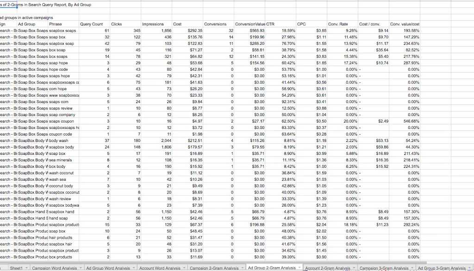
Task: Select the cell showing 546.68%
Action: click(x=405, y=121)
